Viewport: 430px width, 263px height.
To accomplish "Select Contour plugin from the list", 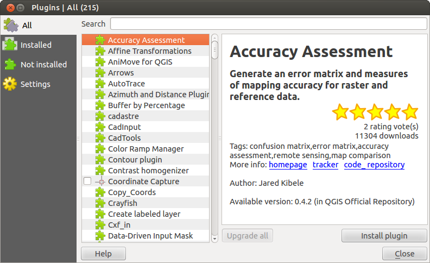I will pos(135,160).
